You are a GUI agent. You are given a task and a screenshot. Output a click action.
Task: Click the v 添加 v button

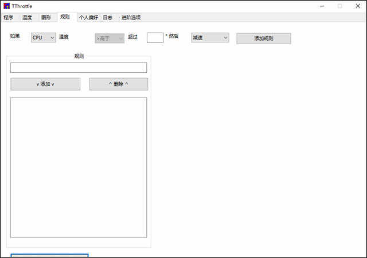pyautogui.click(x=45, y=84)
